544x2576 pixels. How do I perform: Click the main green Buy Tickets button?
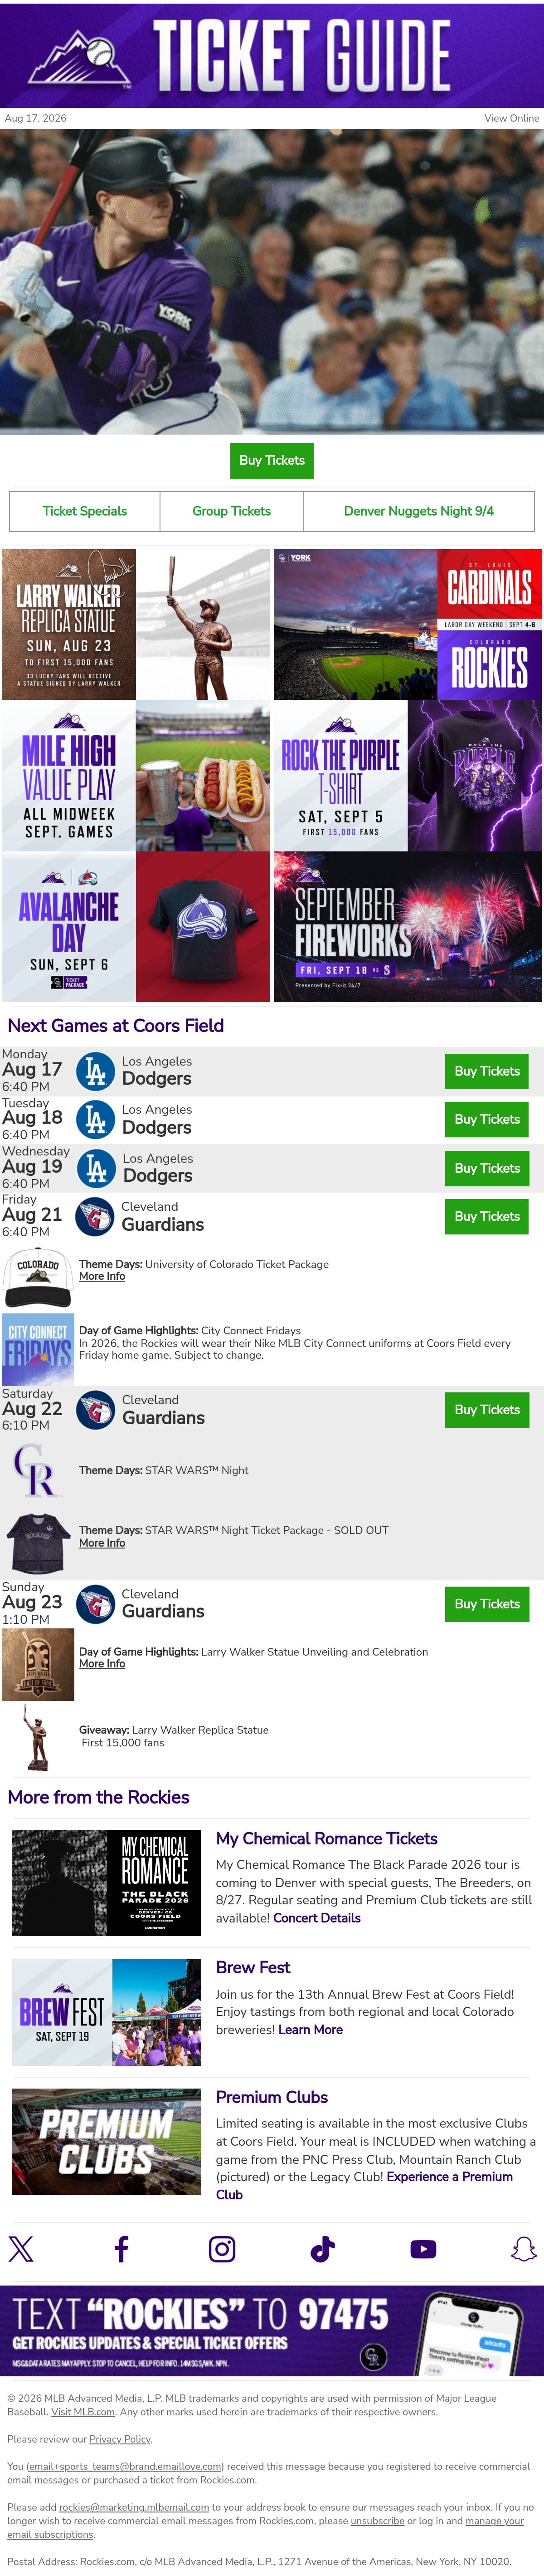tap(272, 460)
